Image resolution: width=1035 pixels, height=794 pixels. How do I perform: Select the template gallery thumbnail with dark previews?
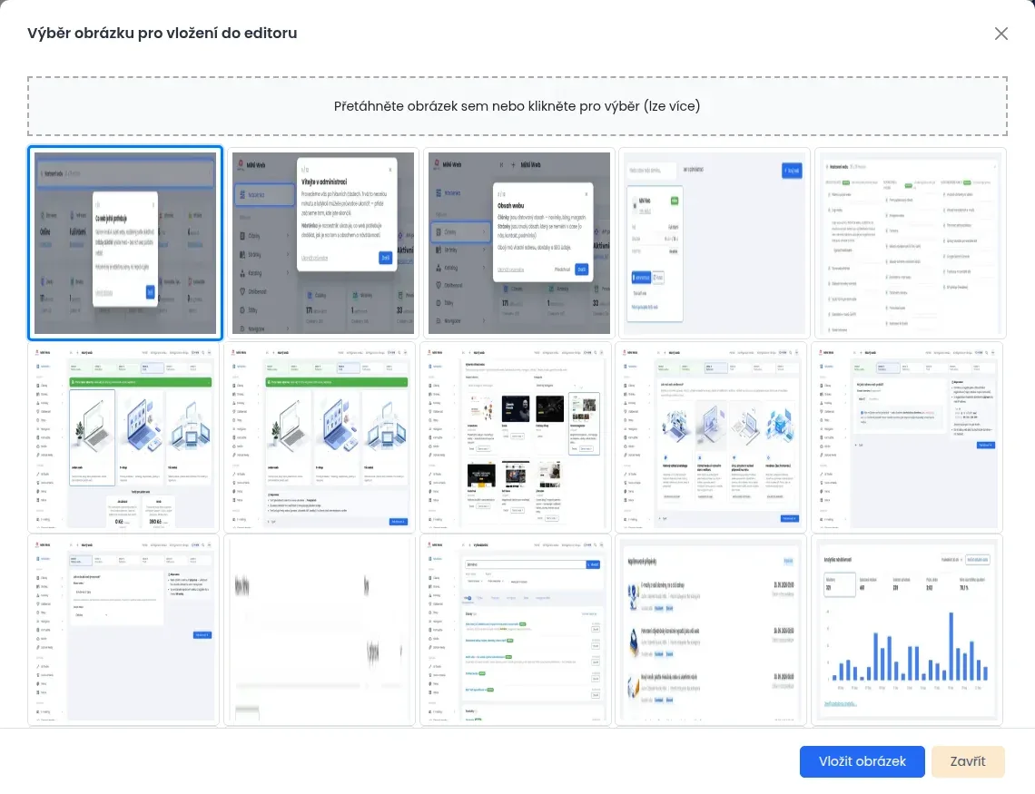click(516, 436)
